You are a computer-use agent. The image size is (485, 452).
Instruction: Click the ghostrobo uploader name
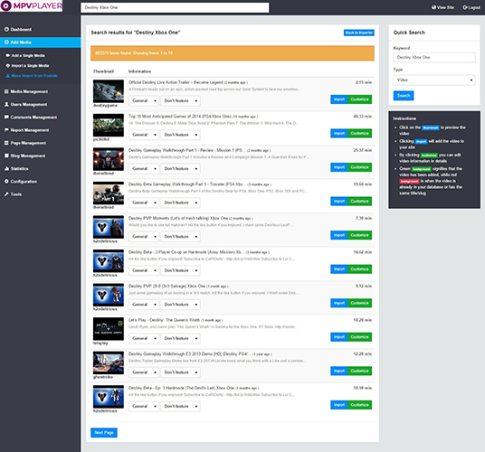pos(103,377)
